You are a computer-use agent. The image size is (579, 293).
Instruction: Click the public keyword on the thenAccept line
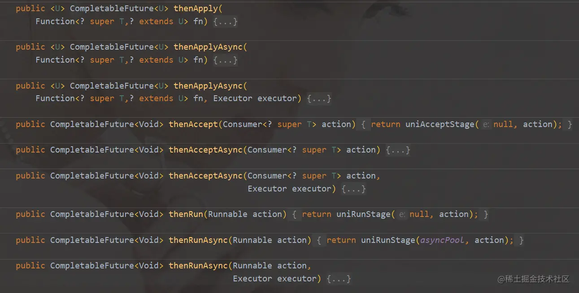coord(30,124)
